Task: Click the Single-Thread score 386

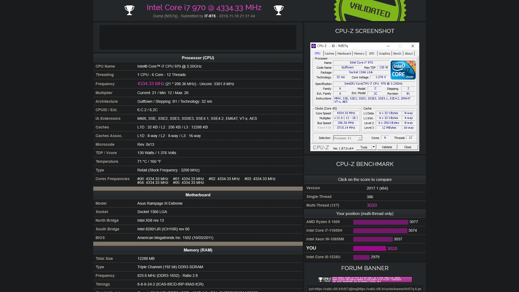Action: pyautogui.click(x=370, y=197)
